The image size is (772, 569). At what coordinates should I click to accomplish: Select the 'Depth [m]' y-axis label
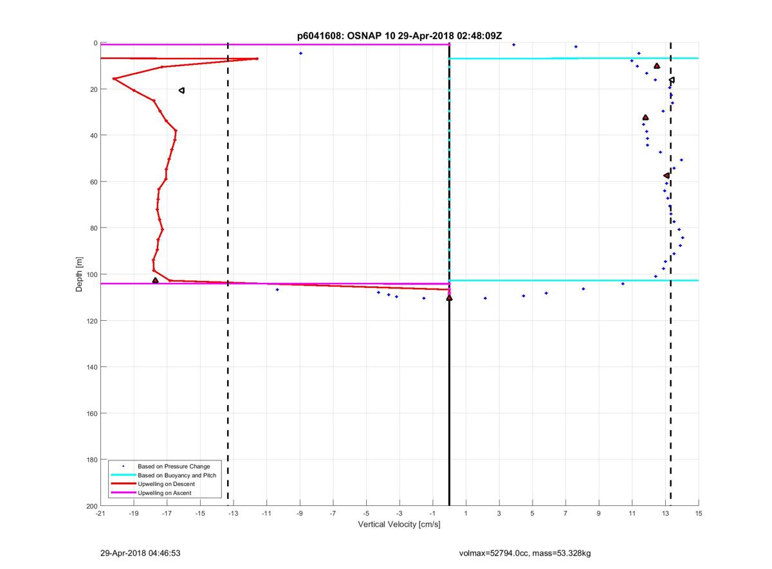[80, 275]
